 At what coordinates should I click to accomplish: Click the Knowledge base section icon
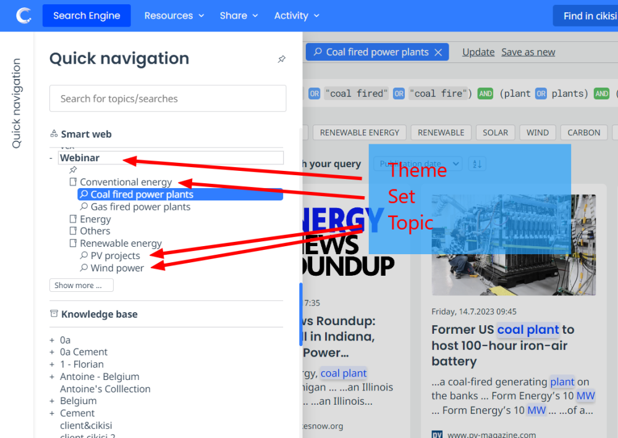53,314
